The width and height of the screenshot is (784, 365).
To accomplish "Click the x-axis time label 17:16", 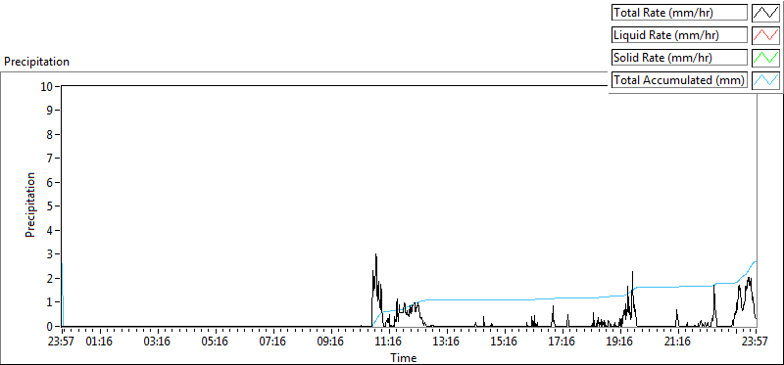I will [x=562, y=342].
